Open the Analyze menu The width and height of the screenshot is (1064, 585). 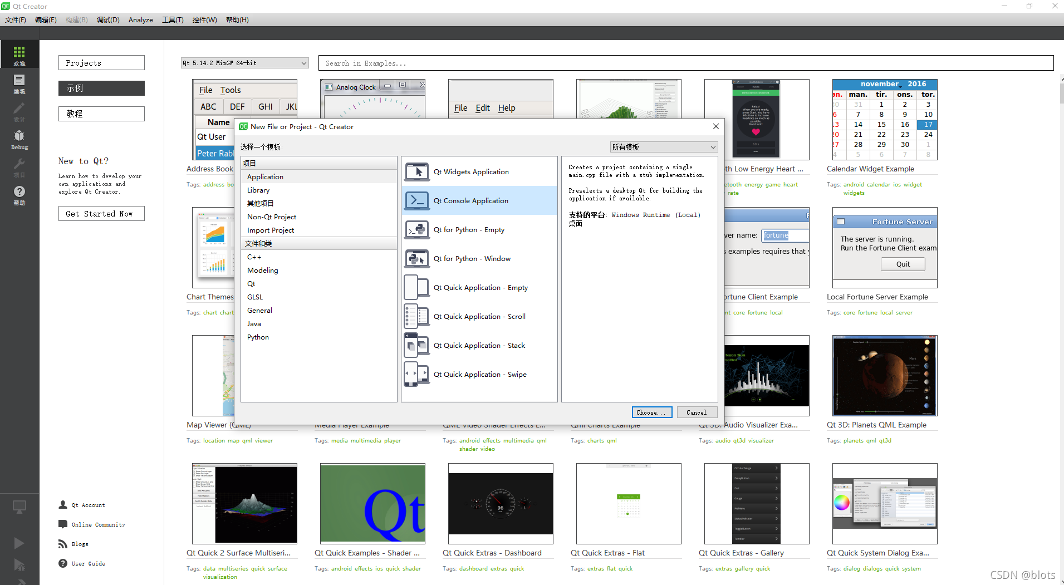pos(141,20)
